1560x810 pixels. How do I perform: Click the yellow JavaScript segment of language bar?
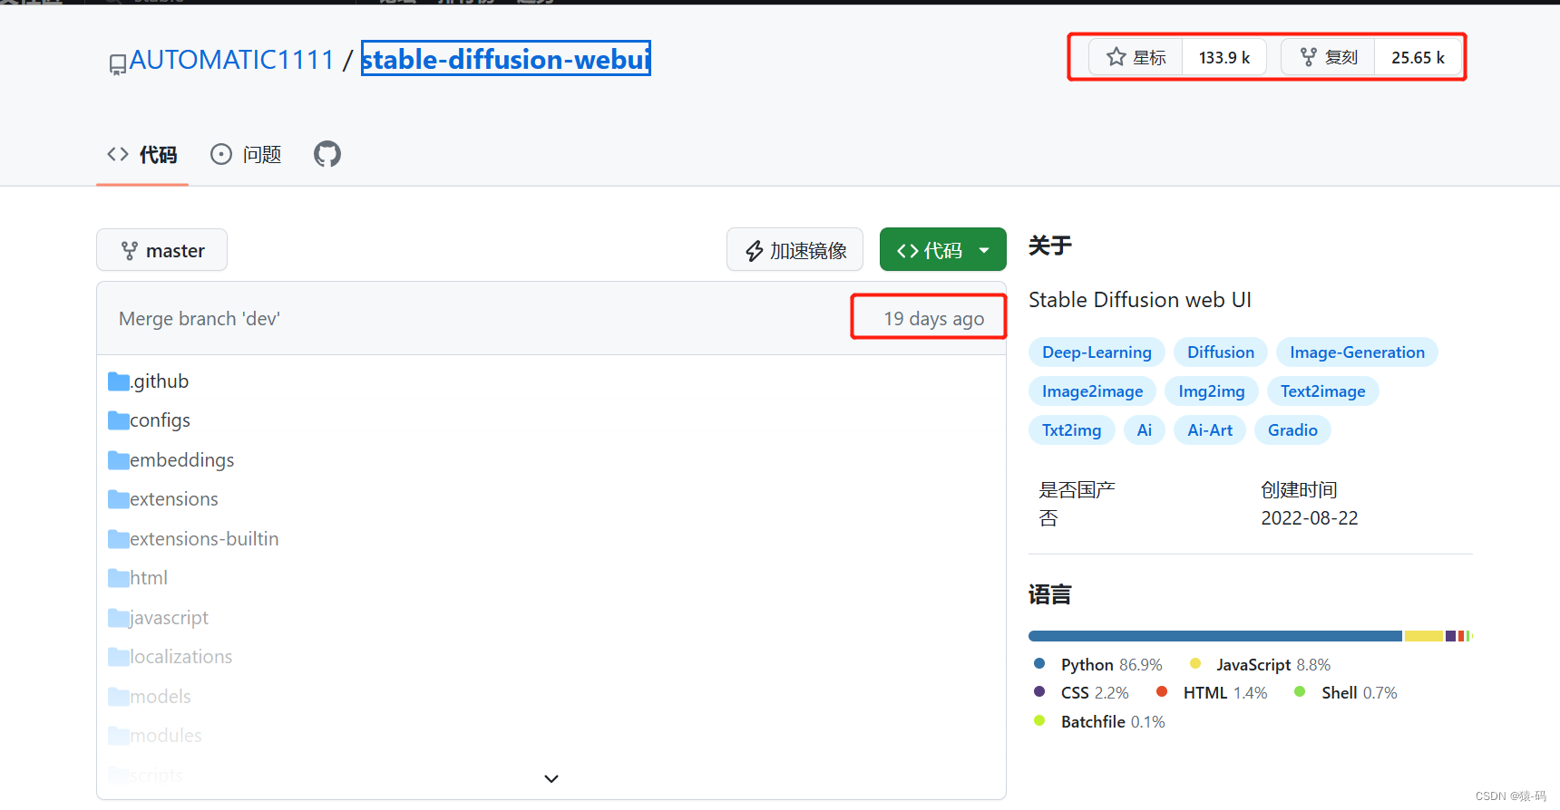pos(1424,636)
